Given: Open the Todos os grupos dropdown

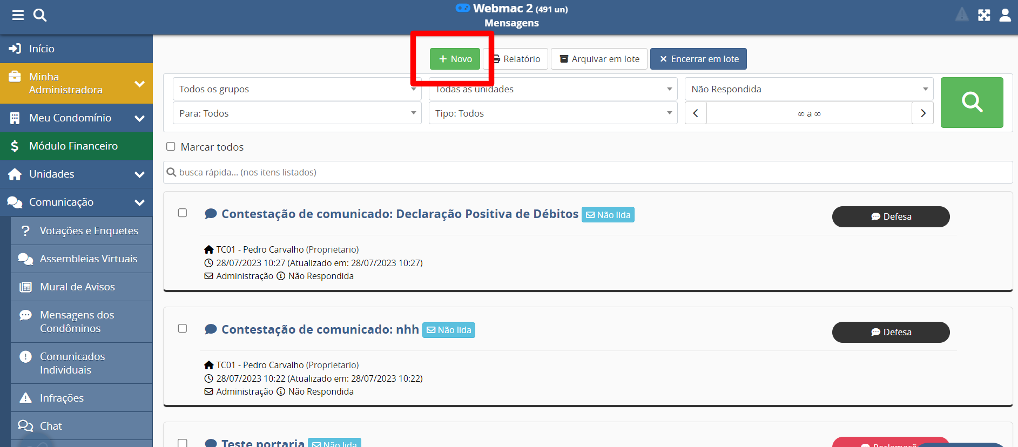Looking at the screenshot, I should tap(296, 89).
